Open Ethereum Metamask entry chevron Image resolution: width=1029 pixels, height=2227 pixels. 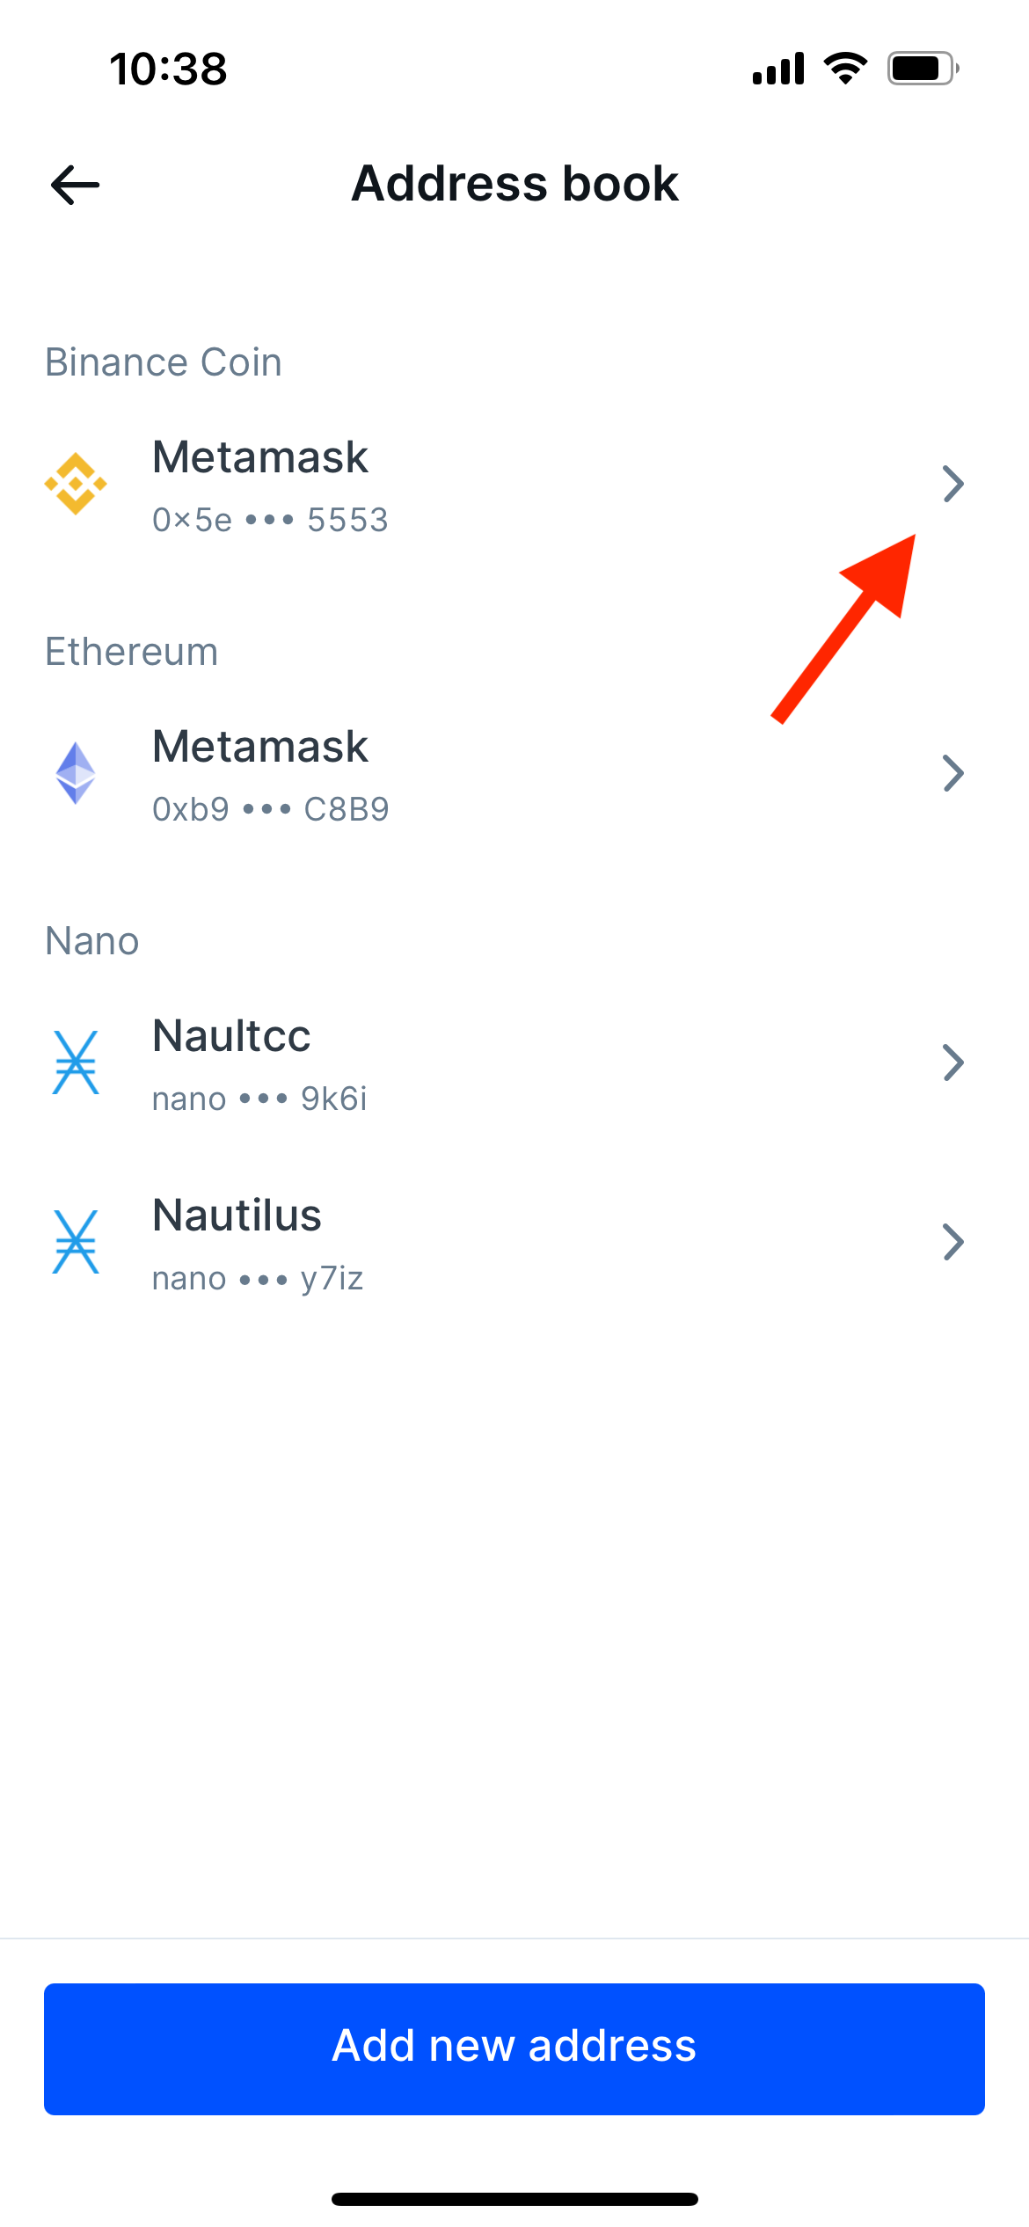click(953, 773)
